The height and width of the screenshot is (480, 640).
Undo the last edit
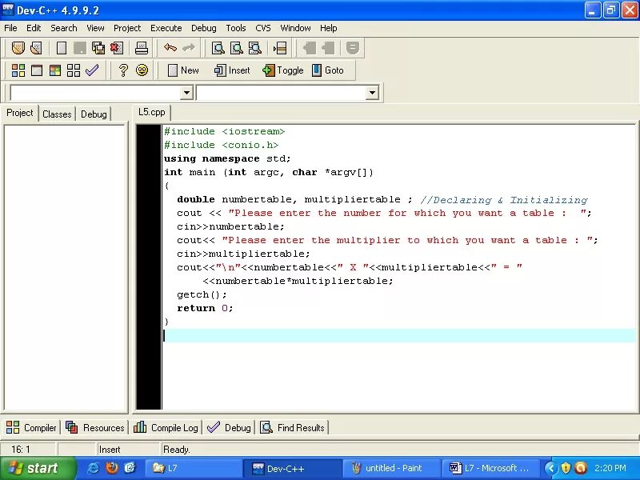click(170, 48)
